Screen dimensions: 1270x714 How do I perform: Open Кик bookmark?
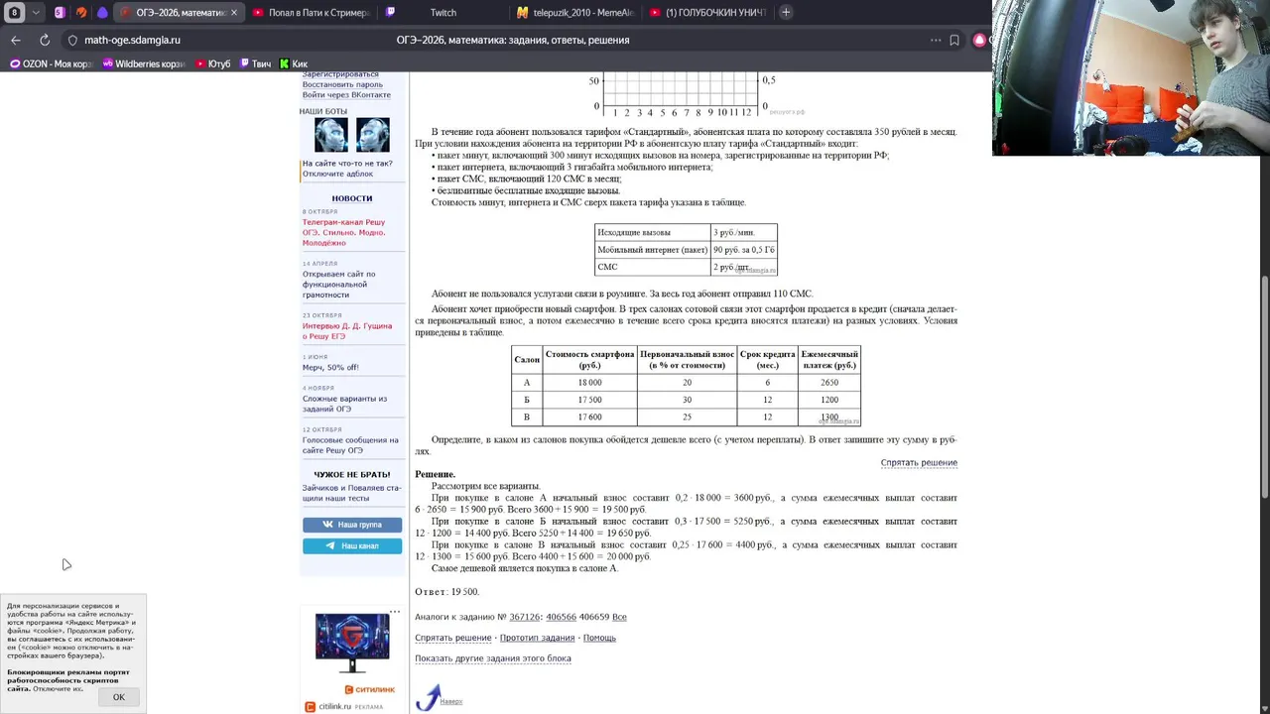294,63
